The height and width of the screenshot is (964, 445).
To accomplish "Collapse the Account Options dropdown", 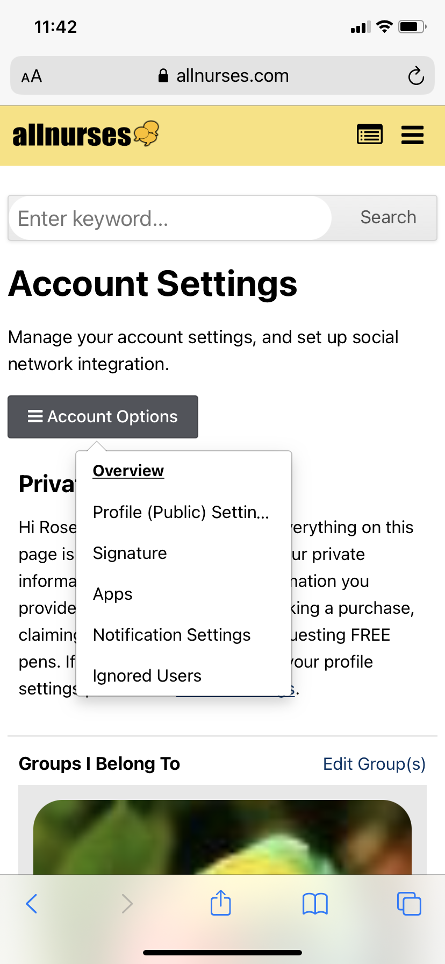I will point(103,417).
